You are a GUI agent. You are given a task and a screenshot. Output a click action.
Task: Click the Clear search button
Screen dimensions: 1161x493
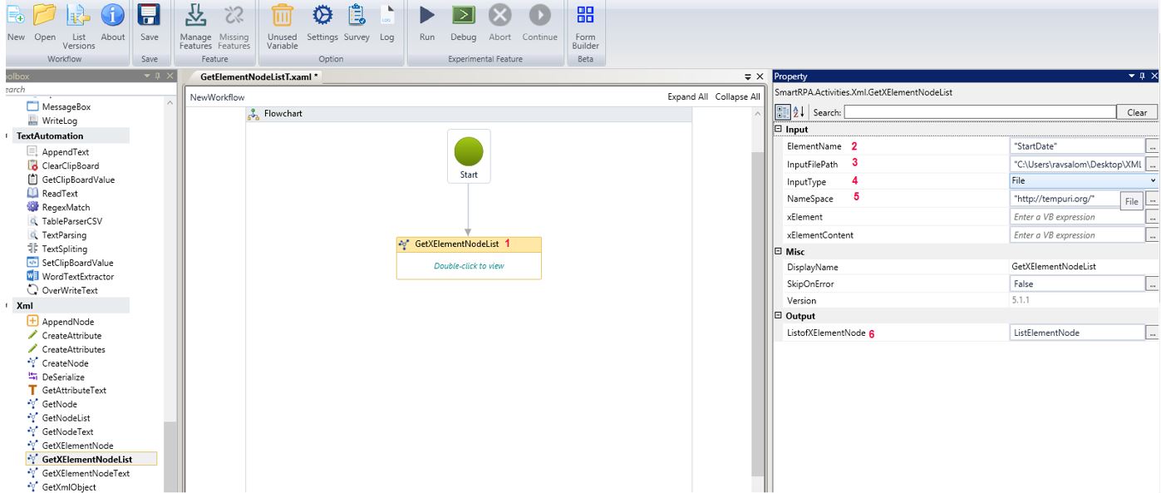click(1136, 112)
